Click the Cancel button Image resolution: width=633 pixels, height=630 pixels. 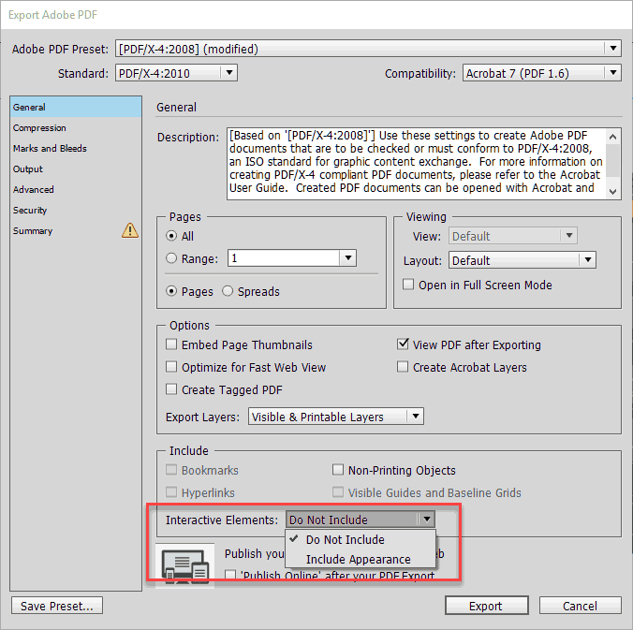click(x=581, y=606)
